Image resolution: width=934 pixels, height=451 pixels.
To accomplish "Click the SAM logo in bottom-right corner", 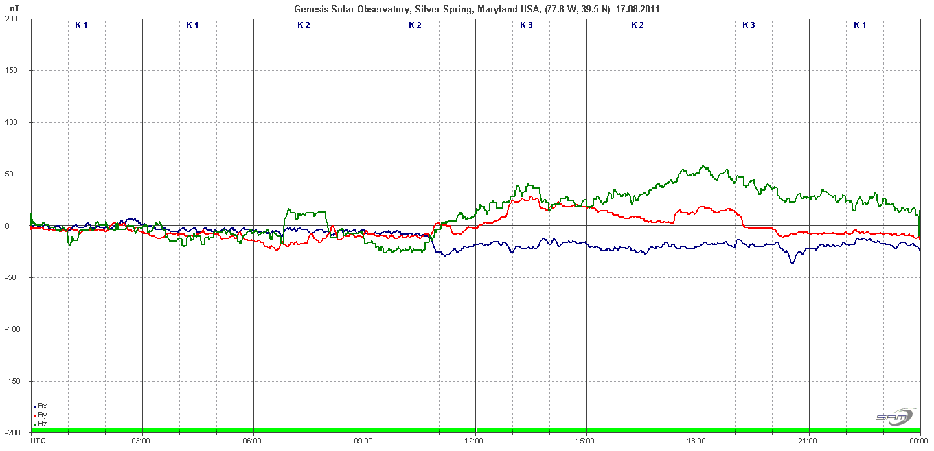I will tap(896, 417).
